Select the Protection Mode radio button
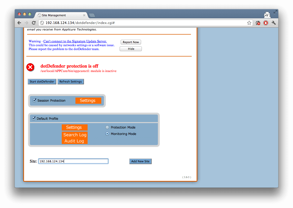This screenshot has width=293, height=208. click(x=107, y=127)
